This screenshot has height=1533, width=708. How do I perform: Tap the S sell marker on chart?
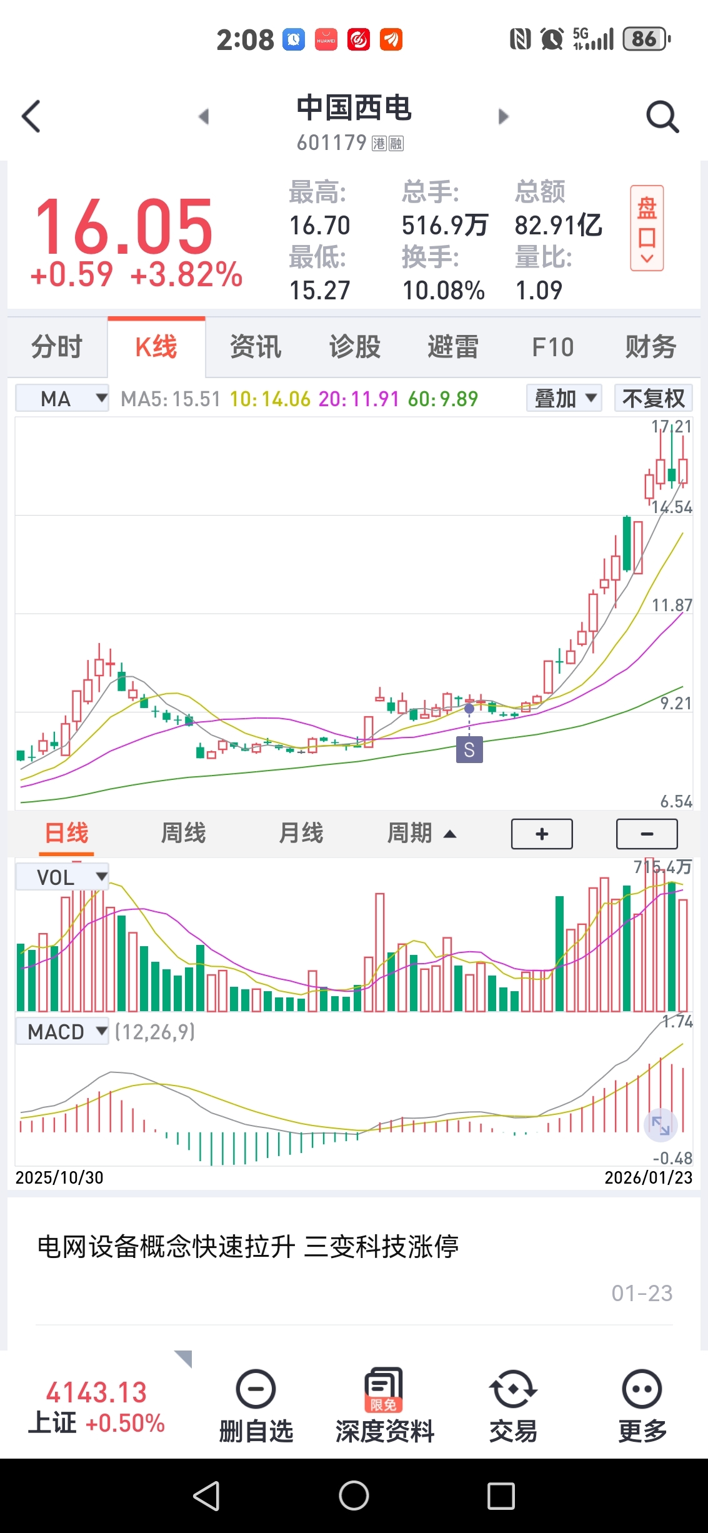(469, 750)
